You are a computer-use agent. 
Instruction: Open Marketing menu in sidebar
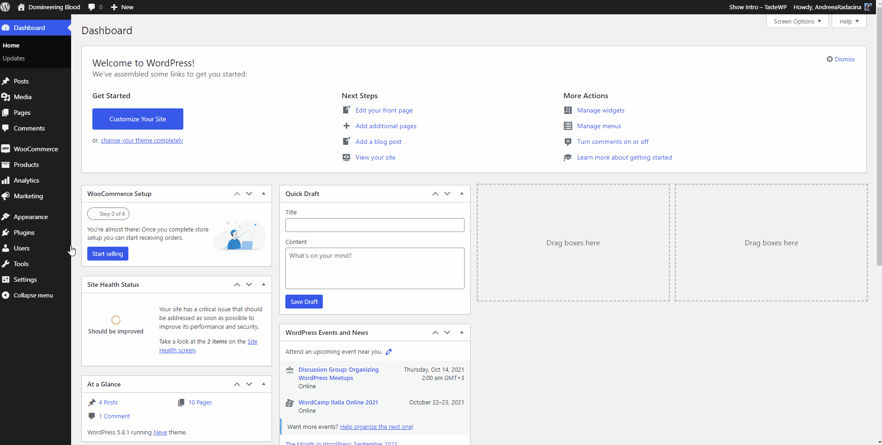(x=36, y=196)
